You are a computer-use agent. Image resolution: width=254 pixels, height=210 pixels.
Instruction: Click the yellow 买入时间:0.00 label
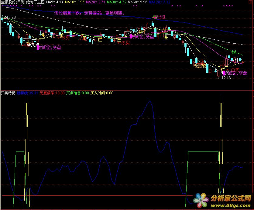102,93
